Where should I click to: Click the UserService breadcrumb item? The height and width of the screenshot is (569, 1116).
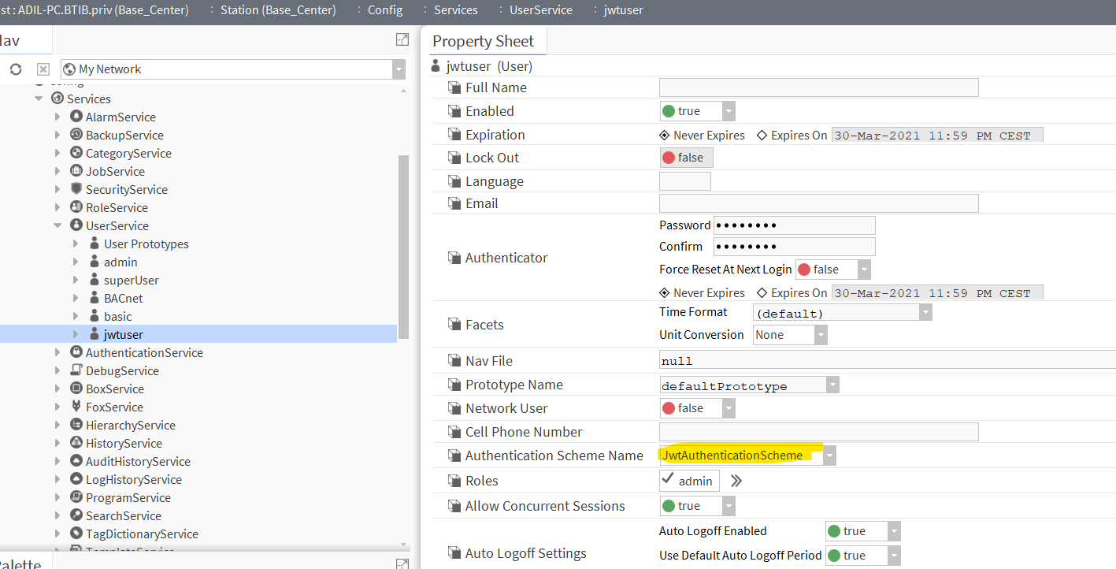(x=540, y=10)
